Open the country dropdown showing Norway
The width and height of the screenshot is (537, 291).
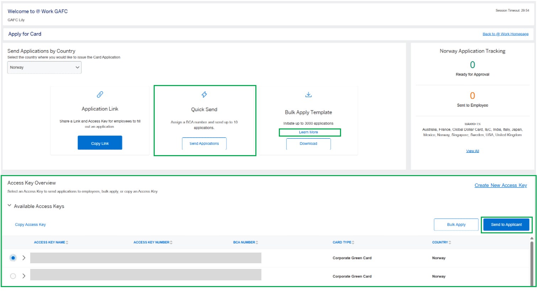[44, 67]
